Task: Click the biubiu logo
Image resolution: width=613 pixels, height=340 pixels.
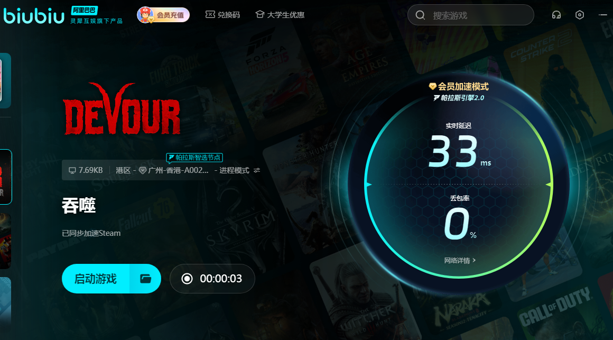Action: point(34,16)
